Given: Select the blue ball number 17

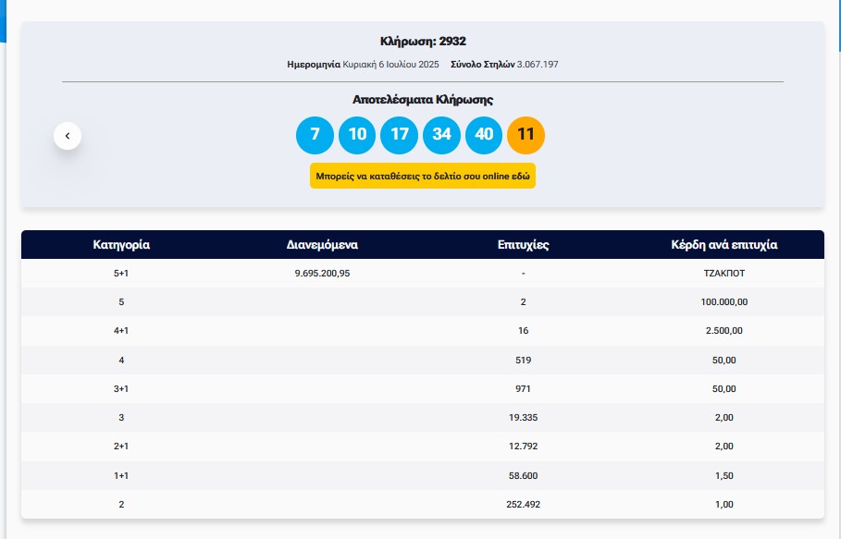Looking at the screenshot, I should click(399, 135).
